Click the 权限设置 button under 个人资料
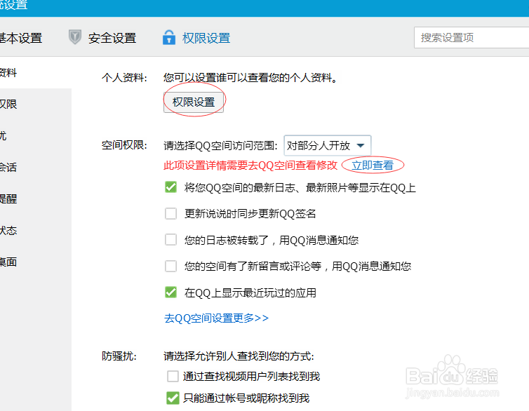 click(194, 102)
